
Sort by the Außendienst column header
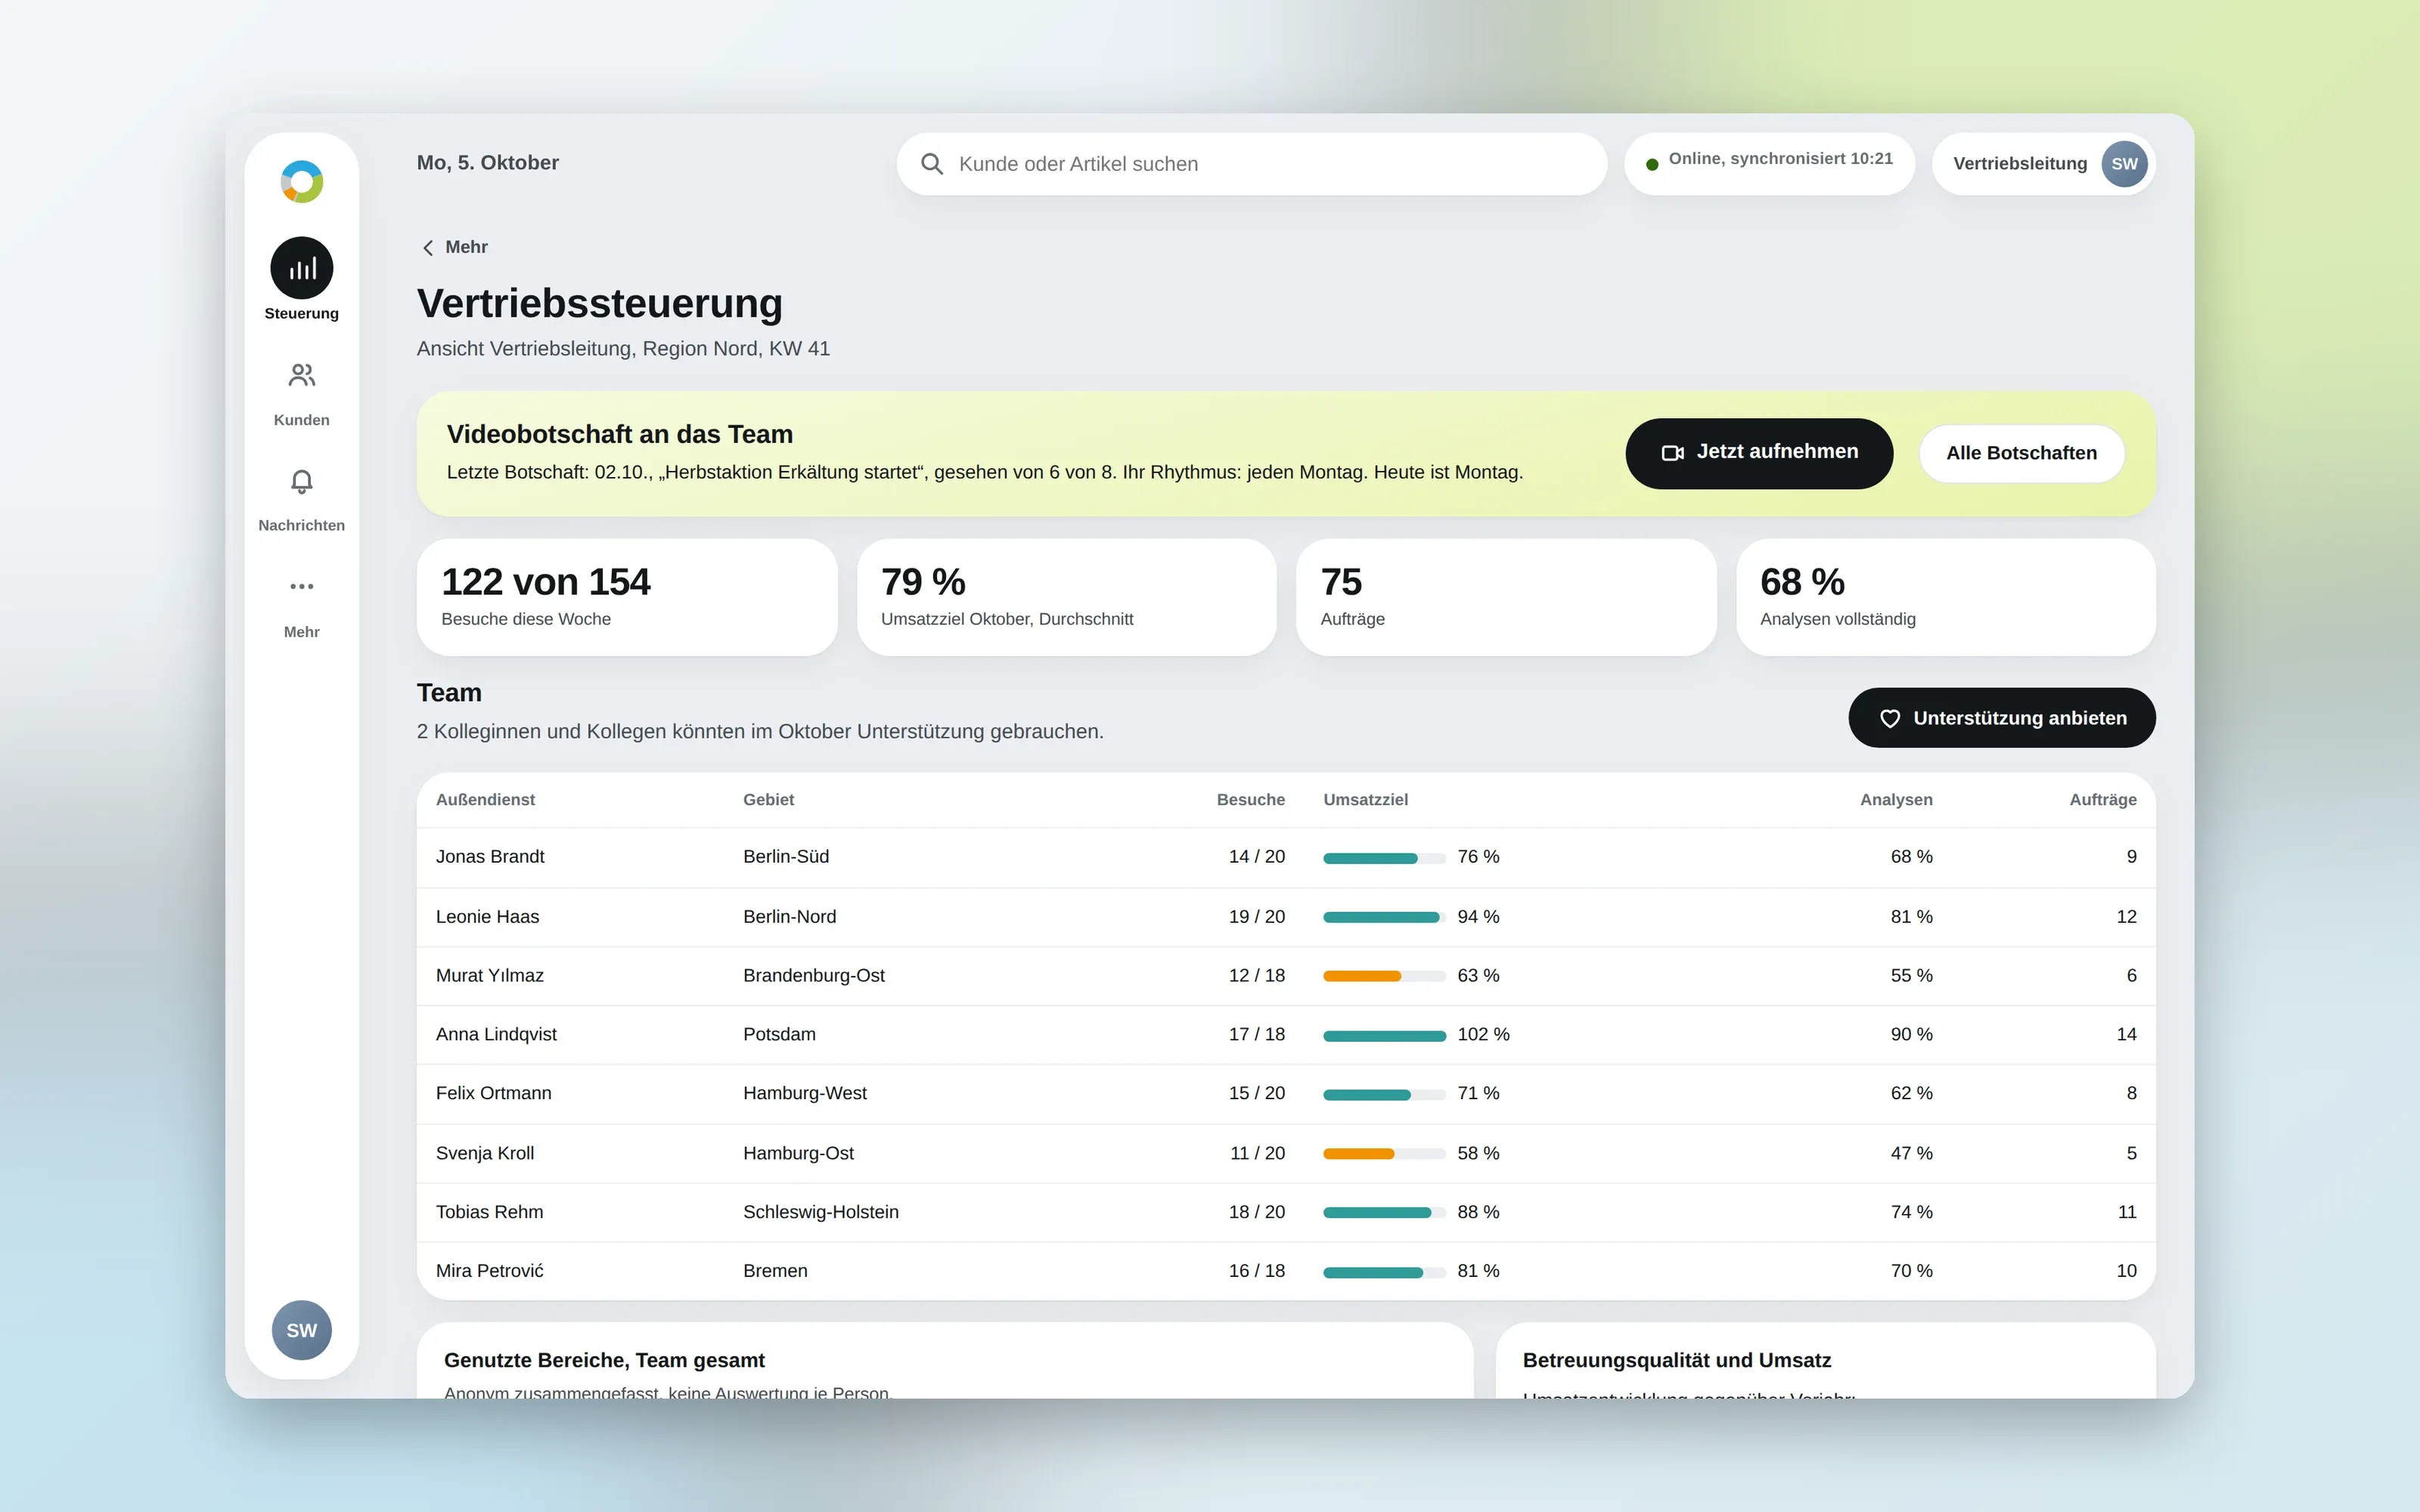485,800
